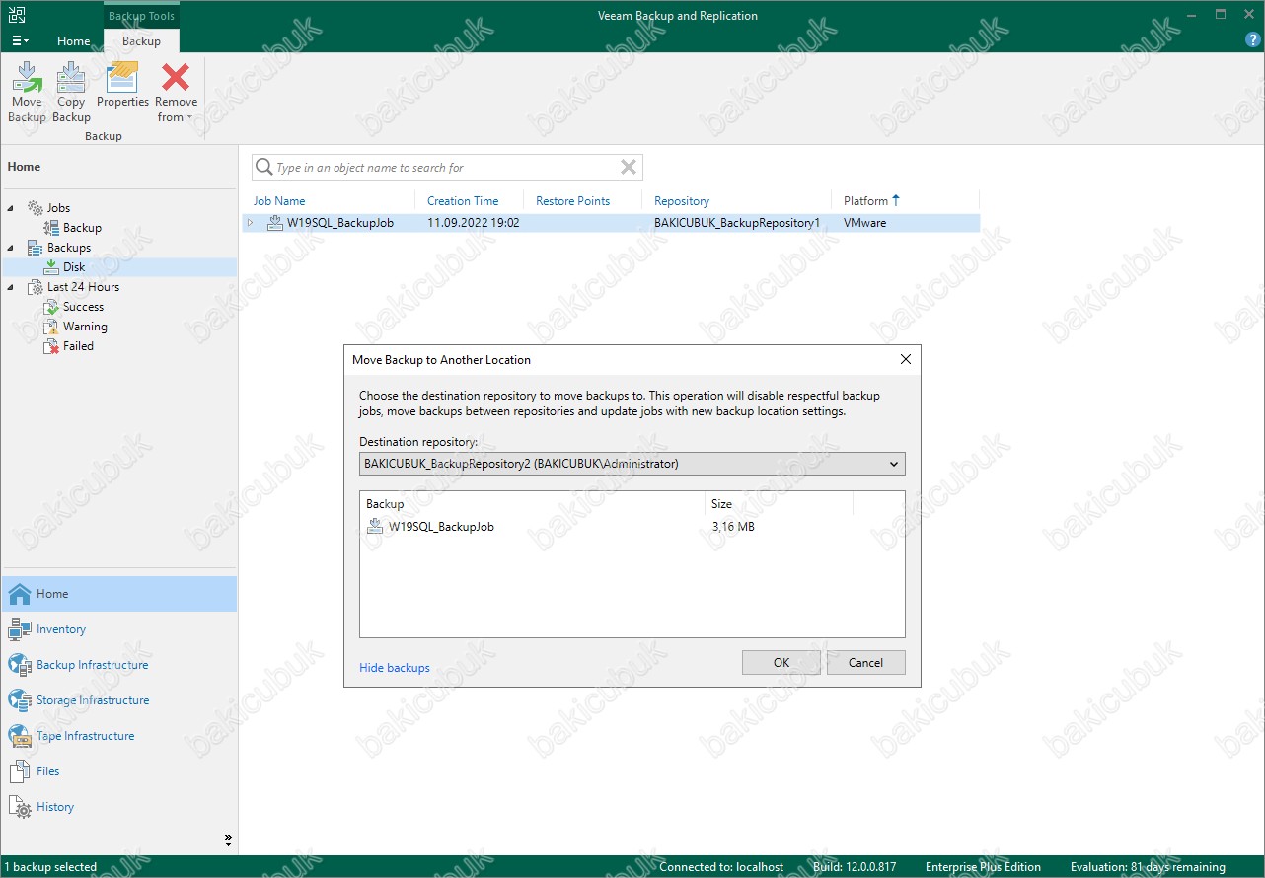
Task: Click Enterprise Plus Edition status entry
Action: click(983, 867)
